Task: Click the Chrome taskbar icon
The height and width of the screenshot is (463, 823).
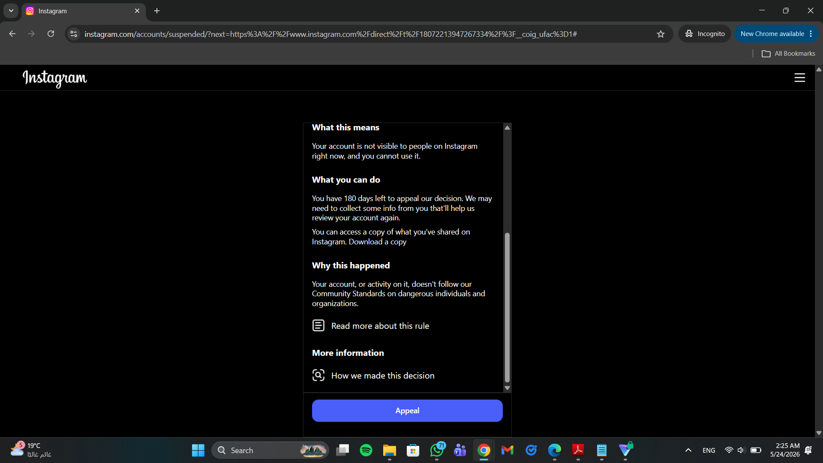Action: click(x=484, y=450)
